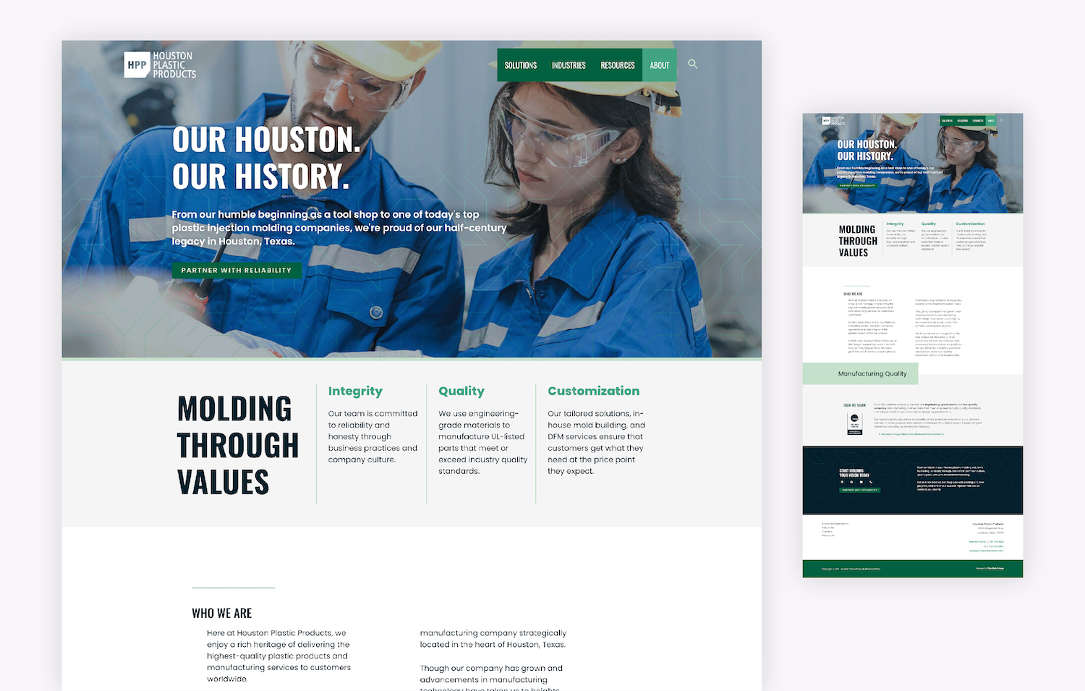Click the large Who We Are heading

(x=222, y=613)
